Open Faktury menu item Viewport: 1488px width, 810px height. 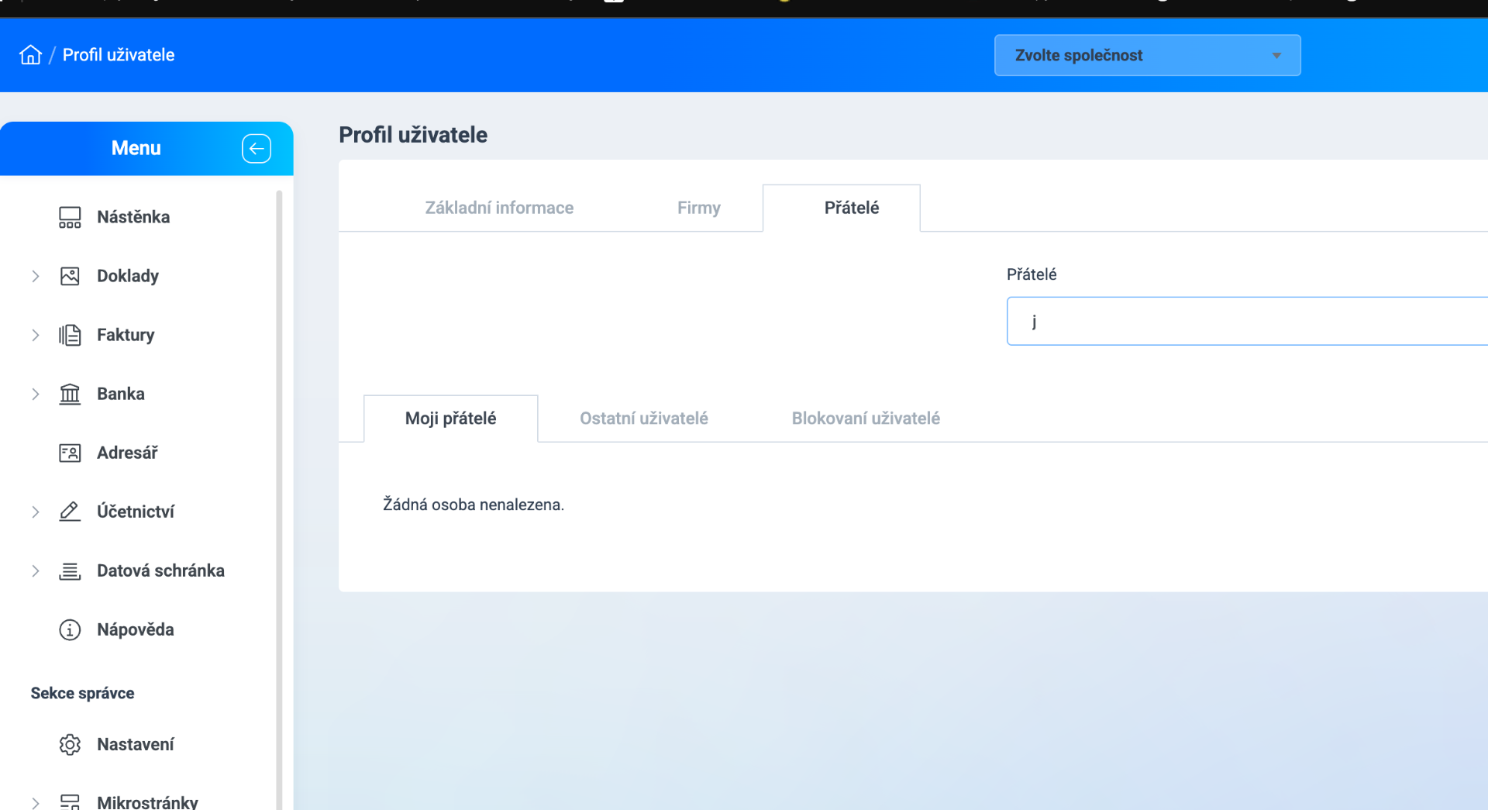[x=126, y=335]
